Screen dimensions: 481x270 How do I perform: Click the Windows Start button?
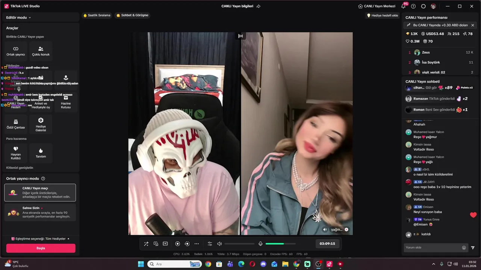click(141, 264)
